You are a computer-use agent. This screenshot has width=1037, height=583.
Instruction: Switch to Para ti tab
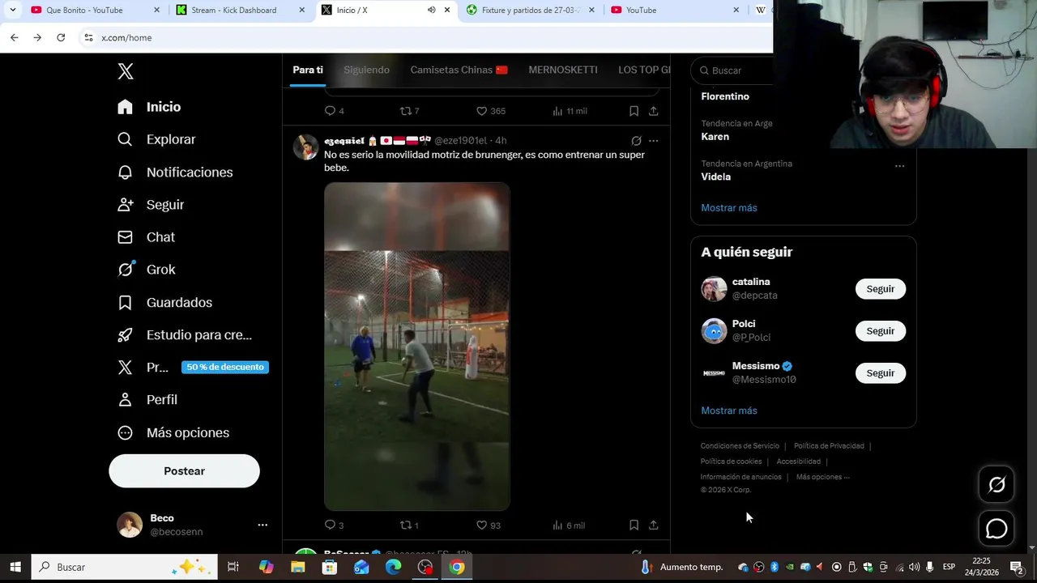point(308,70)
